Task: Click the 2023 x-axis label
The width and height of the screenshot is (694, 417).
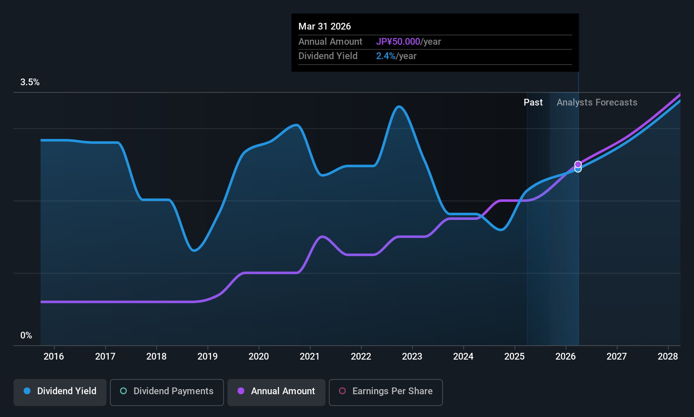Action: point(412,357)
